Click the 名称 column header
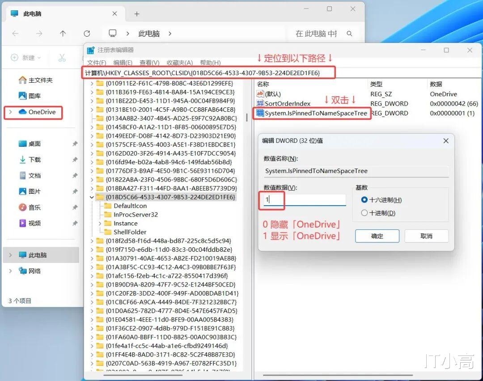The width and height of the screenshot is (483, 381). pos(263,84)
